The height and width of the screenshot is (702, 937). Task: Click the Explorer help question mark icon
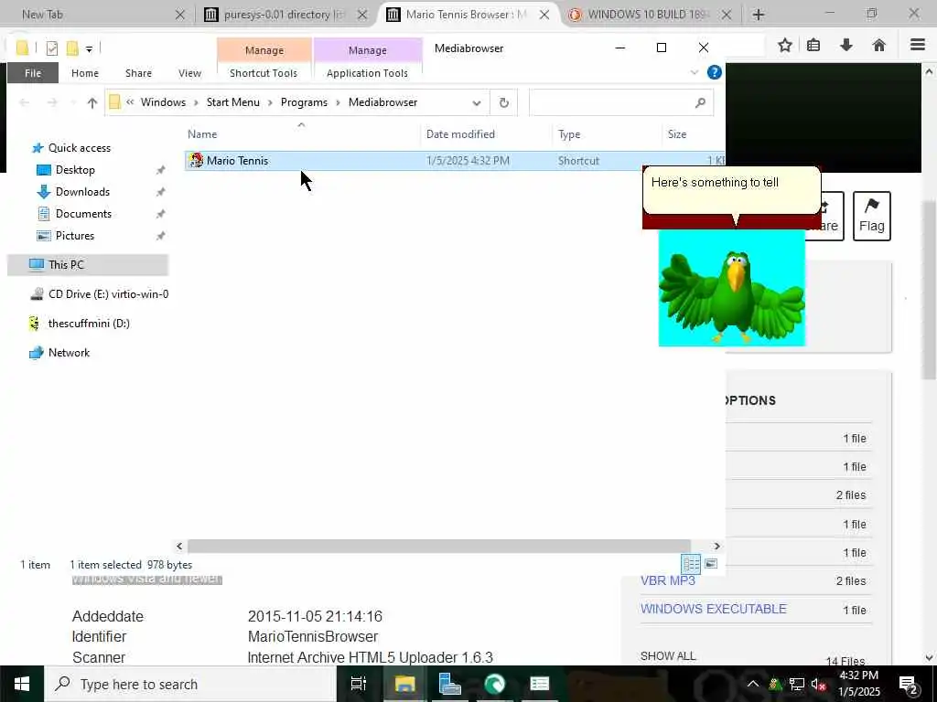[x=714, y=72]
